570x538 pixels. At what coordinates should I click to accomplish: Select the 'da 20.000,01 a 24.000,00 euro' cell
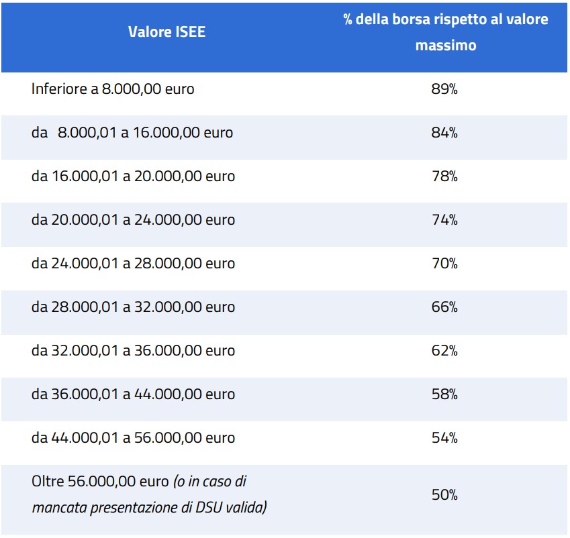(x=133, y=220)
